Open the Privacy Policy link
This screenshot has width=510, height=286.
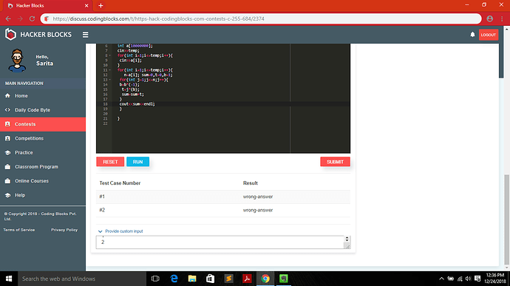pyautogui.click(x=64, y=230)
